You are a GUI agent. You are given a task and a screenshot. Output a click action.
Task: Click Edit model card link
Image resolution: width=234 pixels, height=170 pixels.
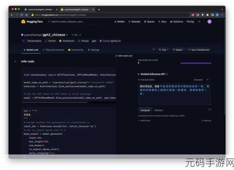124,56
